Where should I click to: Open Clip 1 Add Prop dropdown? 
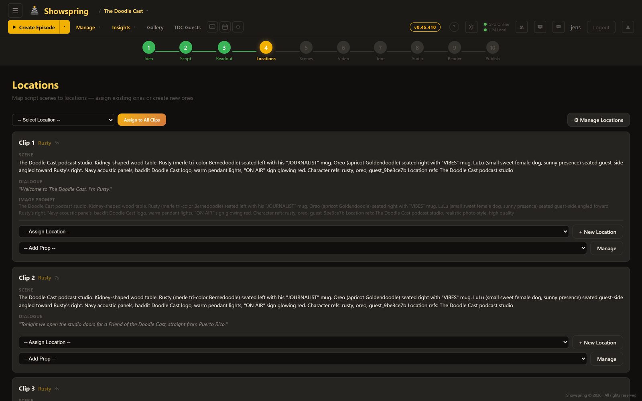303,248
